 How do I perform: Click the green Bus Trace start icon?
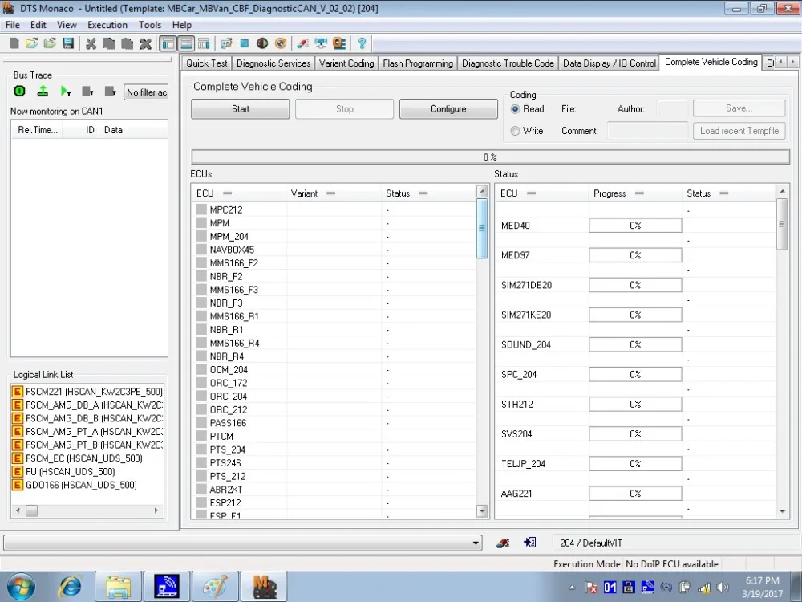coord(19,92)
